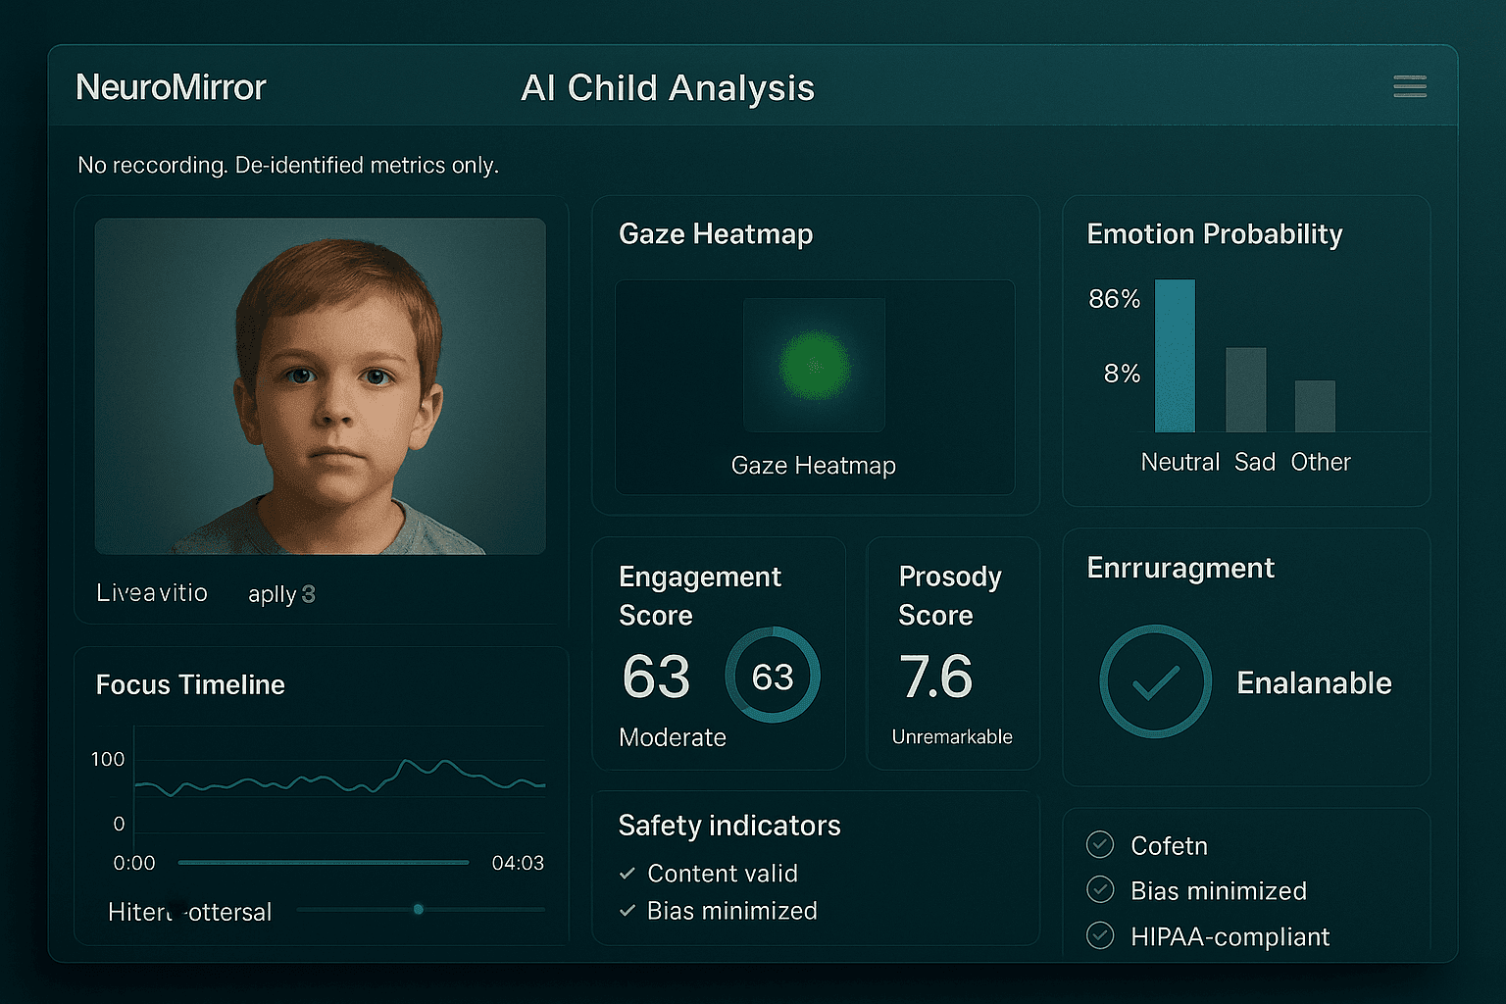Click the green gaze heatmap spot

point(814,366)
